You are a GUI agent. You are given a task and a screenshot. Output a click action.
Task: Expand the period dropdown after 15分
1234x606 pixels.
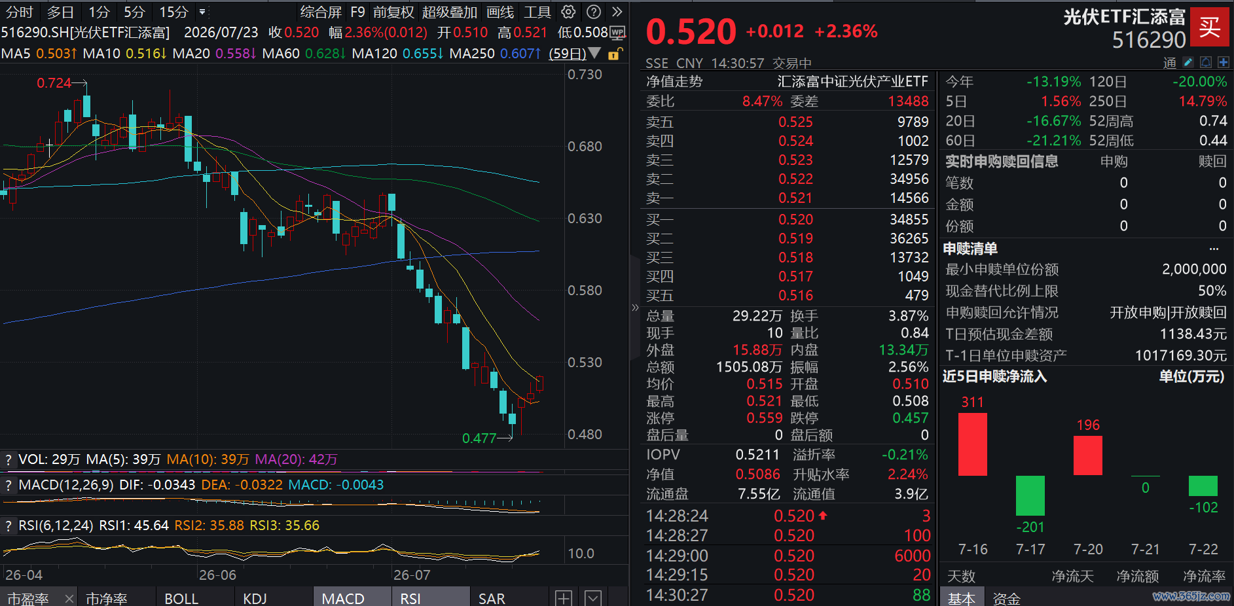click(202, 12)
